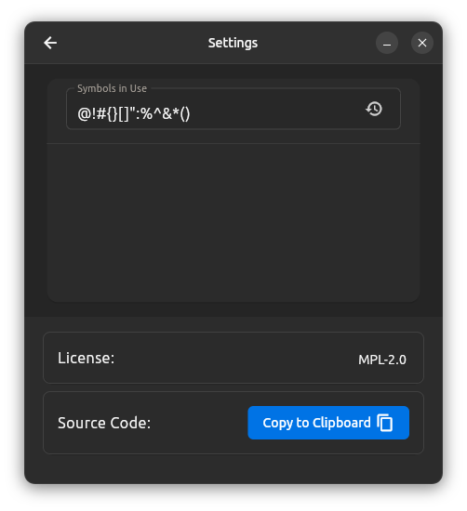The height and width of the screenshot is (511, 467).
Task: Click the closing parenthesis in symbols text
Action: click(187, 114)
